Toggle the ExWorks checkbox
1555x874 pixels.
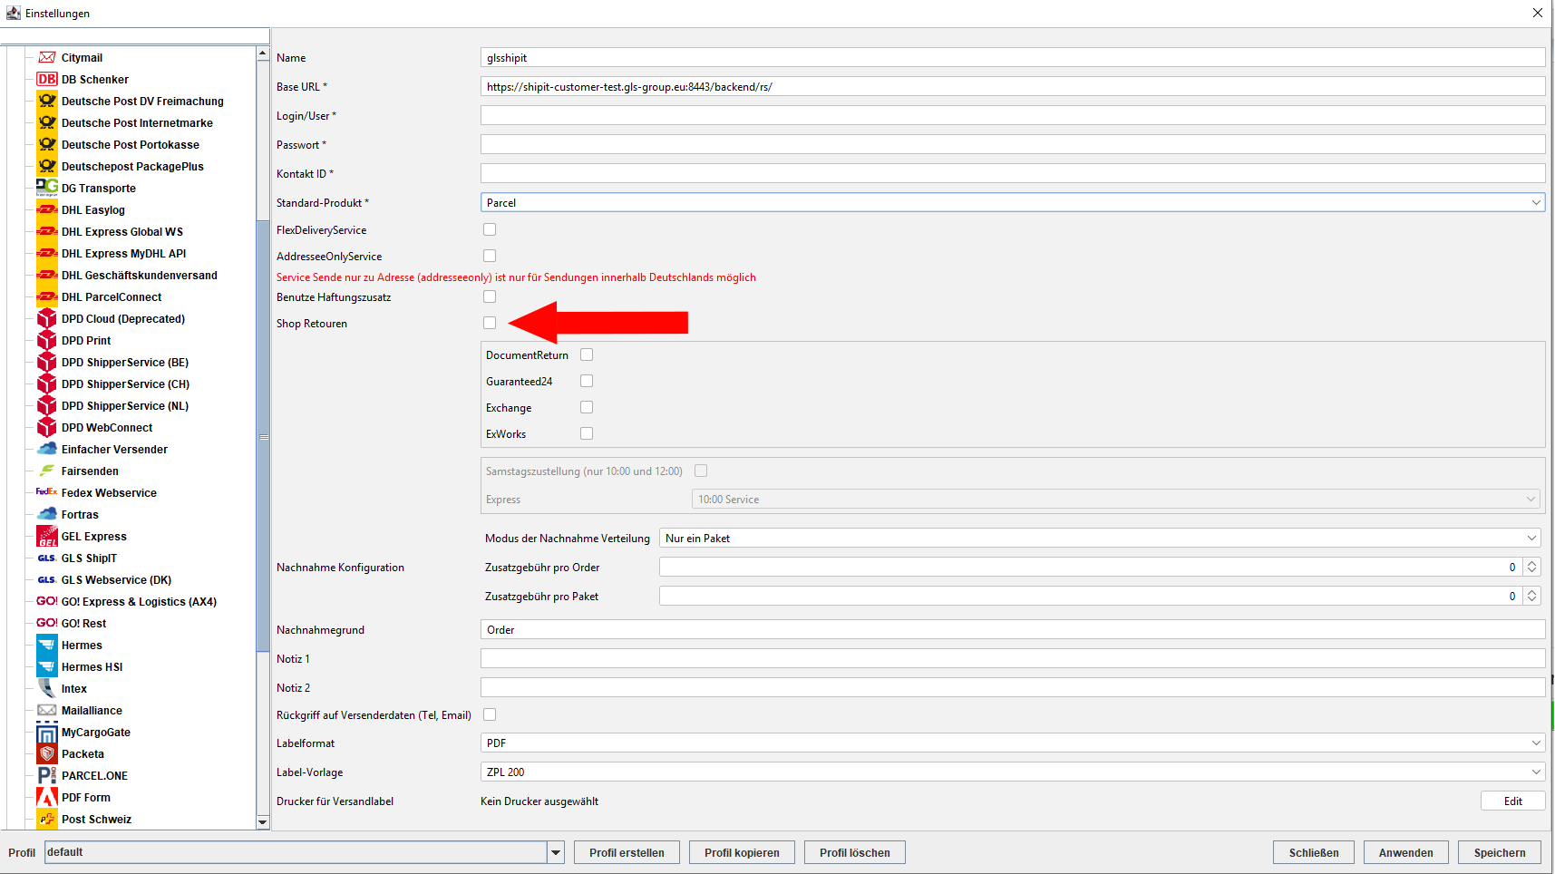pos(587,433)
